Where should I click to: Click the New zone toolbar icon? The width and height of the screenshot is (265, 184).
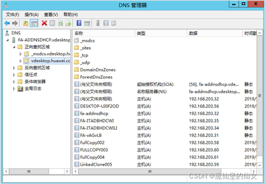[113, 23]
